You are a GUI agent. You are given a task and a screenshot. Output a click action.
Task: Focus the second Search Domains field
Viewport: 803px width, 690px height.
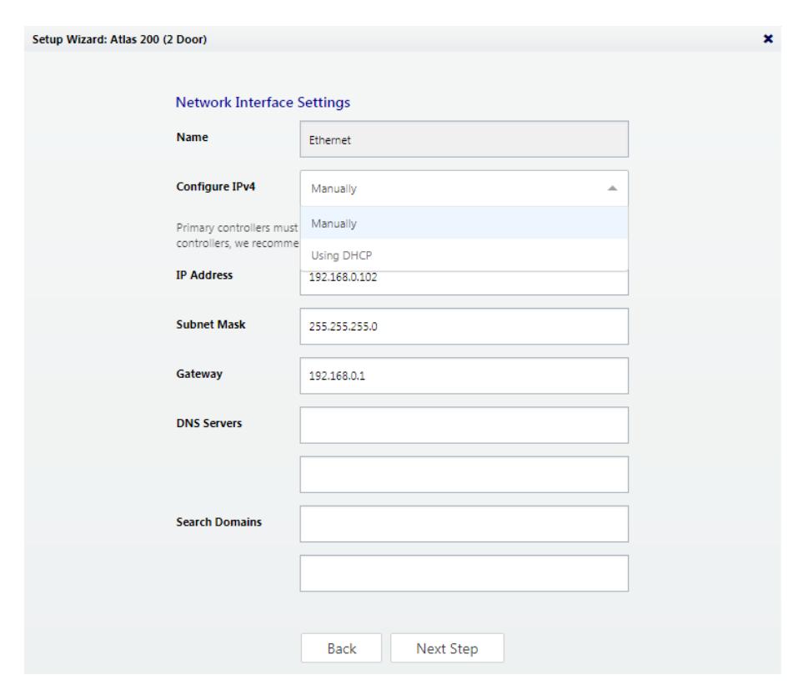click(x=464, y=573)
